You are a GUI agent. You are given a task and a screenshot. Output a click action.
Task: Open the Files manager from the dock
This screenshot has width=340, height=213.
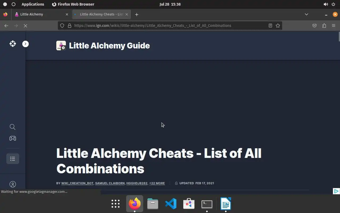click(153, 204)
